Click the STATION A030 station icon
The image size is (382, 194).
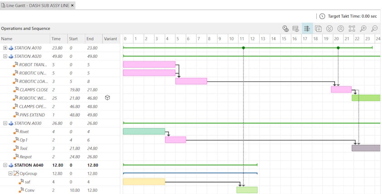pos(11,123)
